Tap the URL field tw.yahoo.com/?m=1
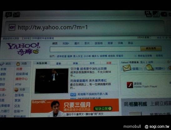The image size is (171, 130). (85, 28)
